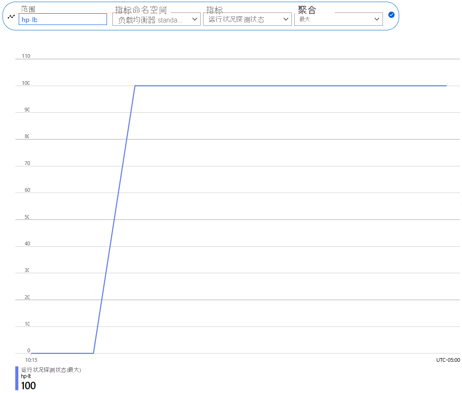Open the 聚合 aggregation dropdown
The image size is (462, 393).
[338, 19]
